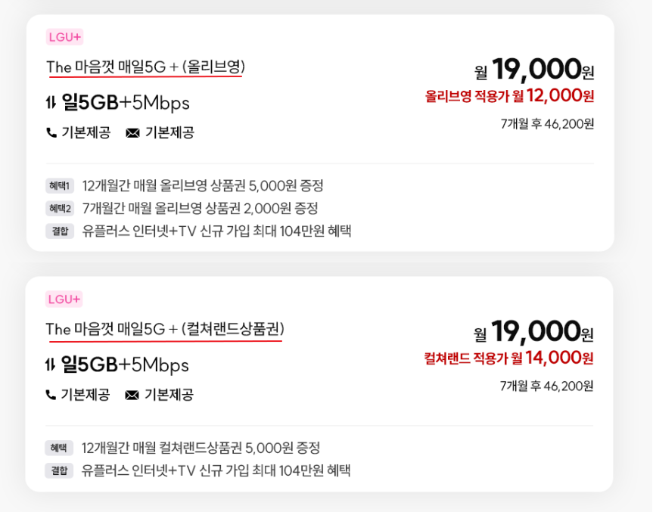Click the data arrows icon beside 일5GB+5Mbps in the Olive Young plan
The image size is (653, 512).
[50, 103]
